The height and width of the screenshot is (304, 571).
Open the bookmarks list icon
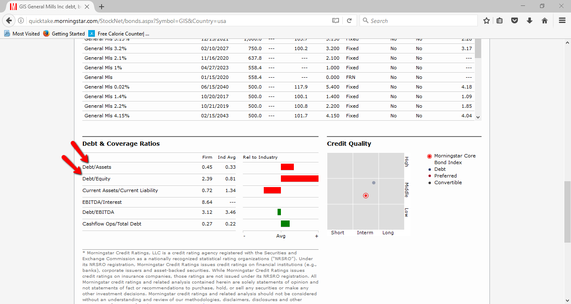coord(500,20)
